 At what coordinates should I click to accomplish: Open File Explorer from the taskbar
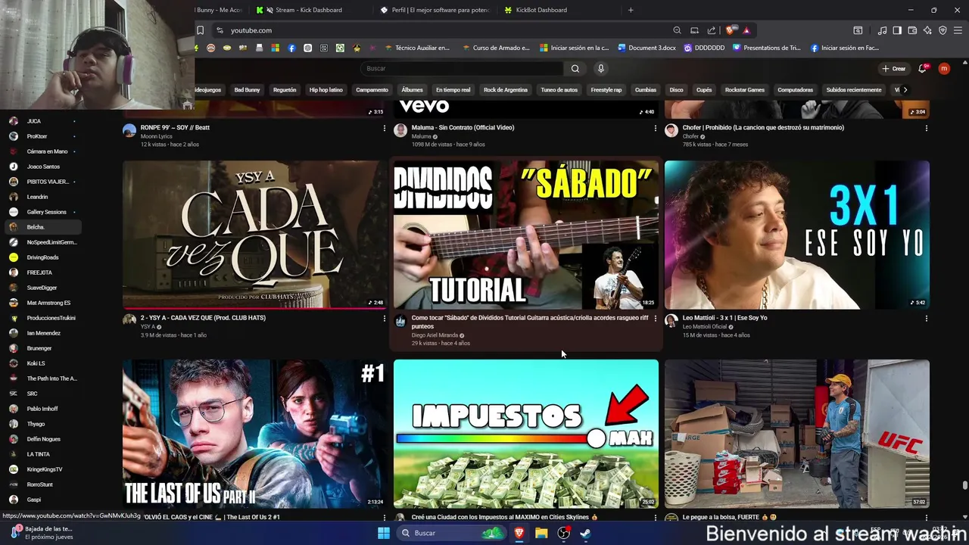[541, 533]
